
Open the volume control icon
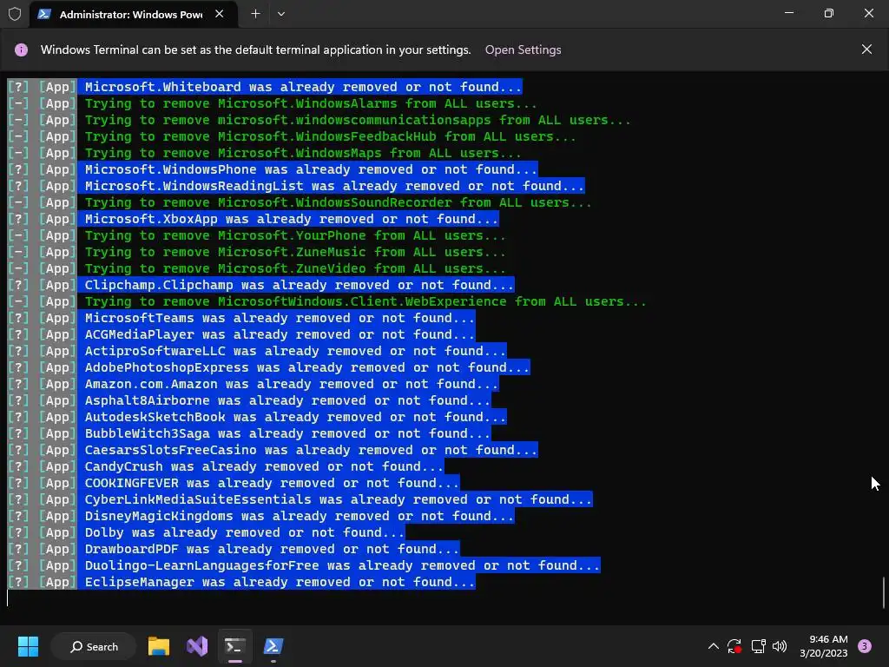780,646
